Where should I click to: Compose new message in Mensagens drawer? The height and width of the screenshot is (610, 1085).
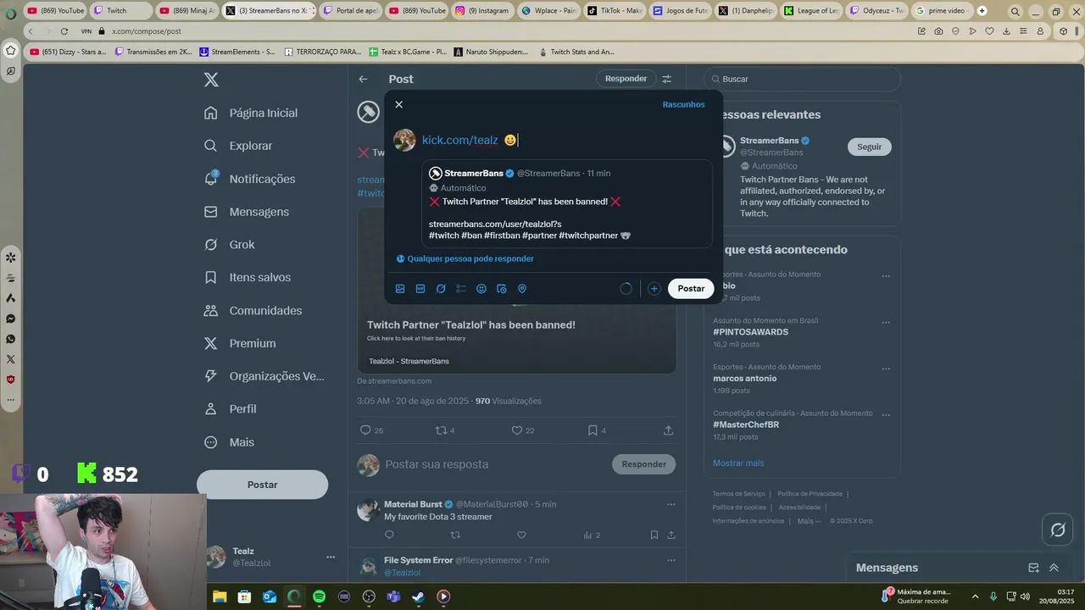point(1033,568)
